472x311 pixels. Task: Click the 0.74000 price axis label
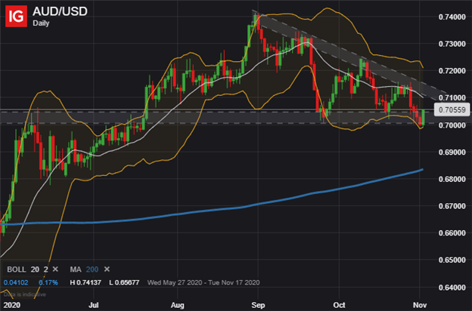pyautogui.click(x=452, y=17)
